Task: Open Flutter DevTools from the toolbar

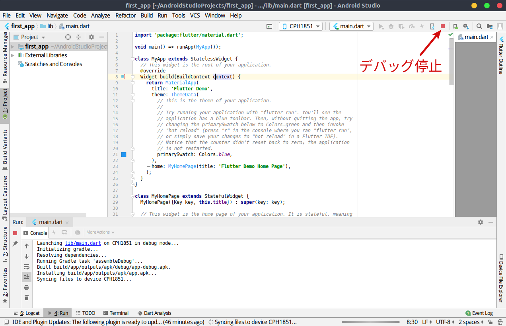Action: coord(432,26)
